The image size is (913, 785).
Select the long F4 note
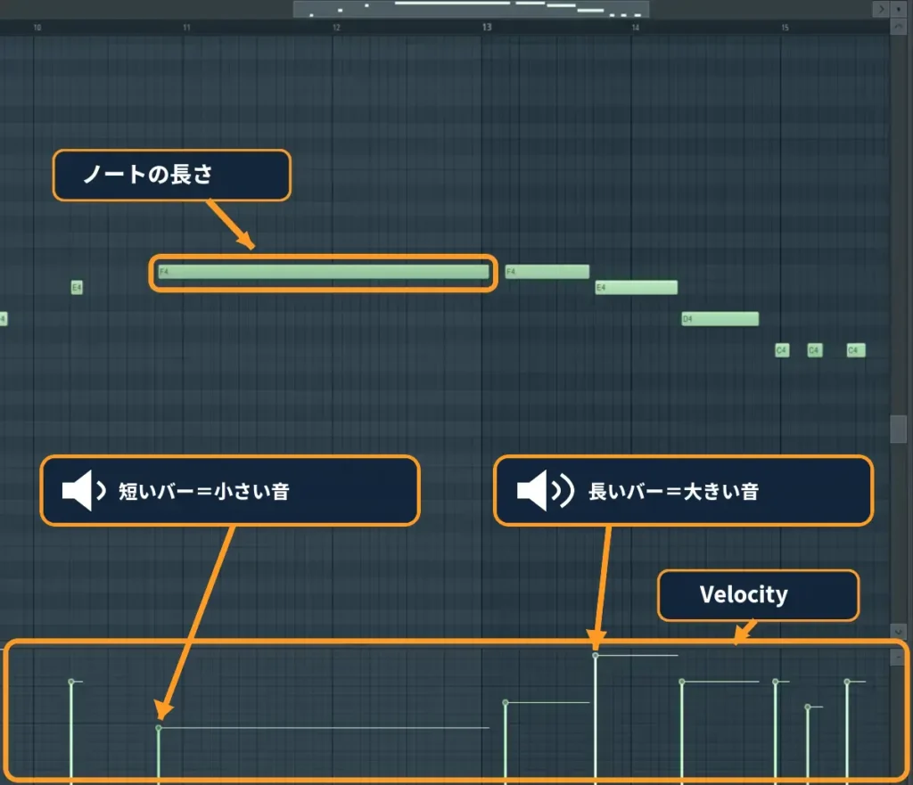pyautogui.click(x=324, y=272)
